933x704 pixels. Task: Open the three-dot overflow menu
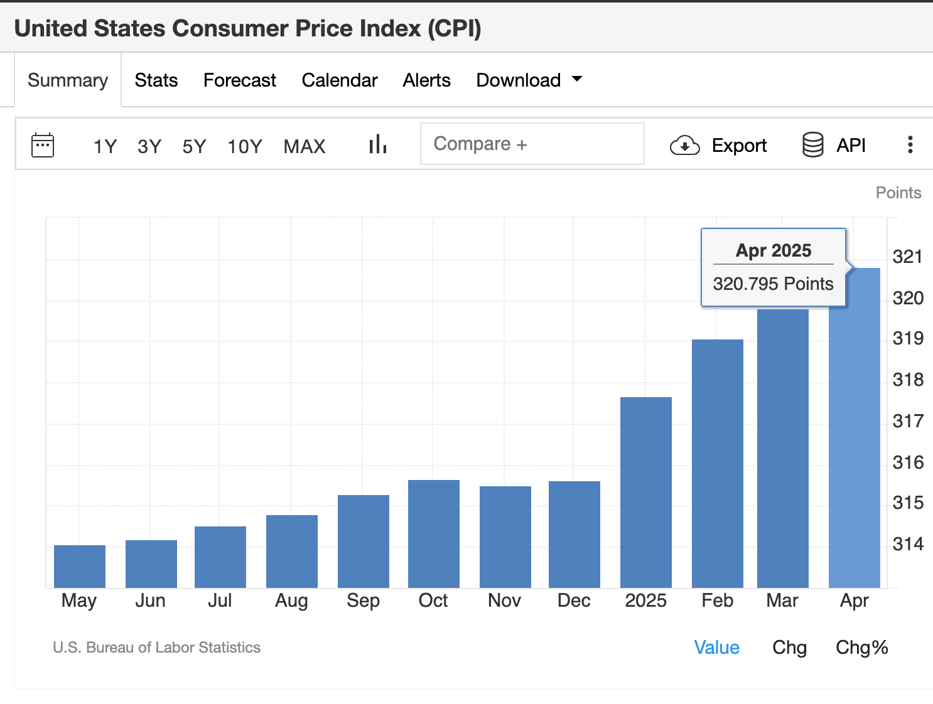(x=910, y=144)
